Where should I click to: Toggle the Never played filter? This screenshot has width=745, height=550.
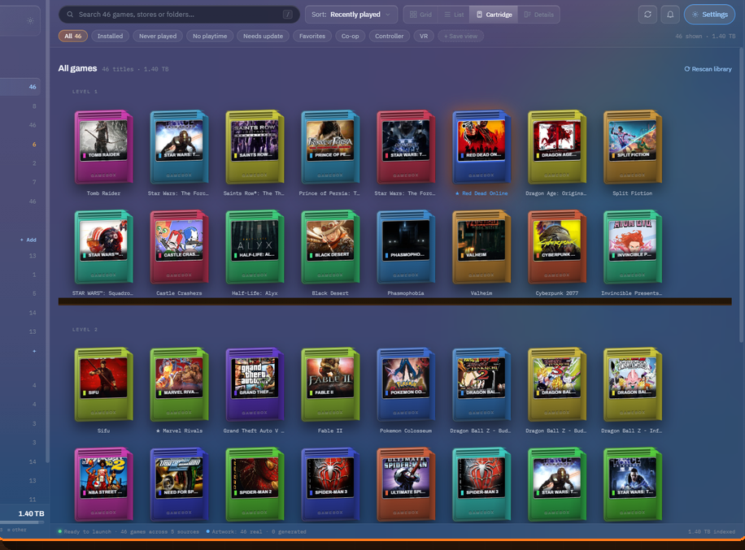(x=158, y=36)
